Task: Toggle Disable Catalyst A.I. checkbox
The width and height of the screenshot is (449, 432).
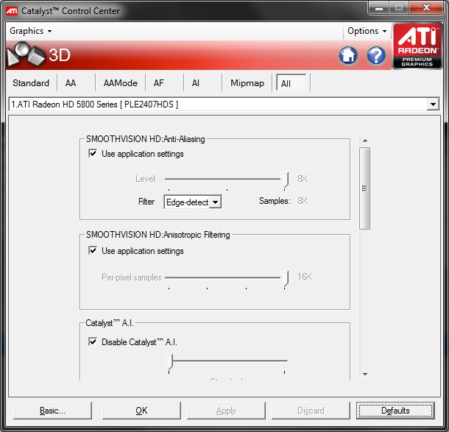Action: [93, 341]
